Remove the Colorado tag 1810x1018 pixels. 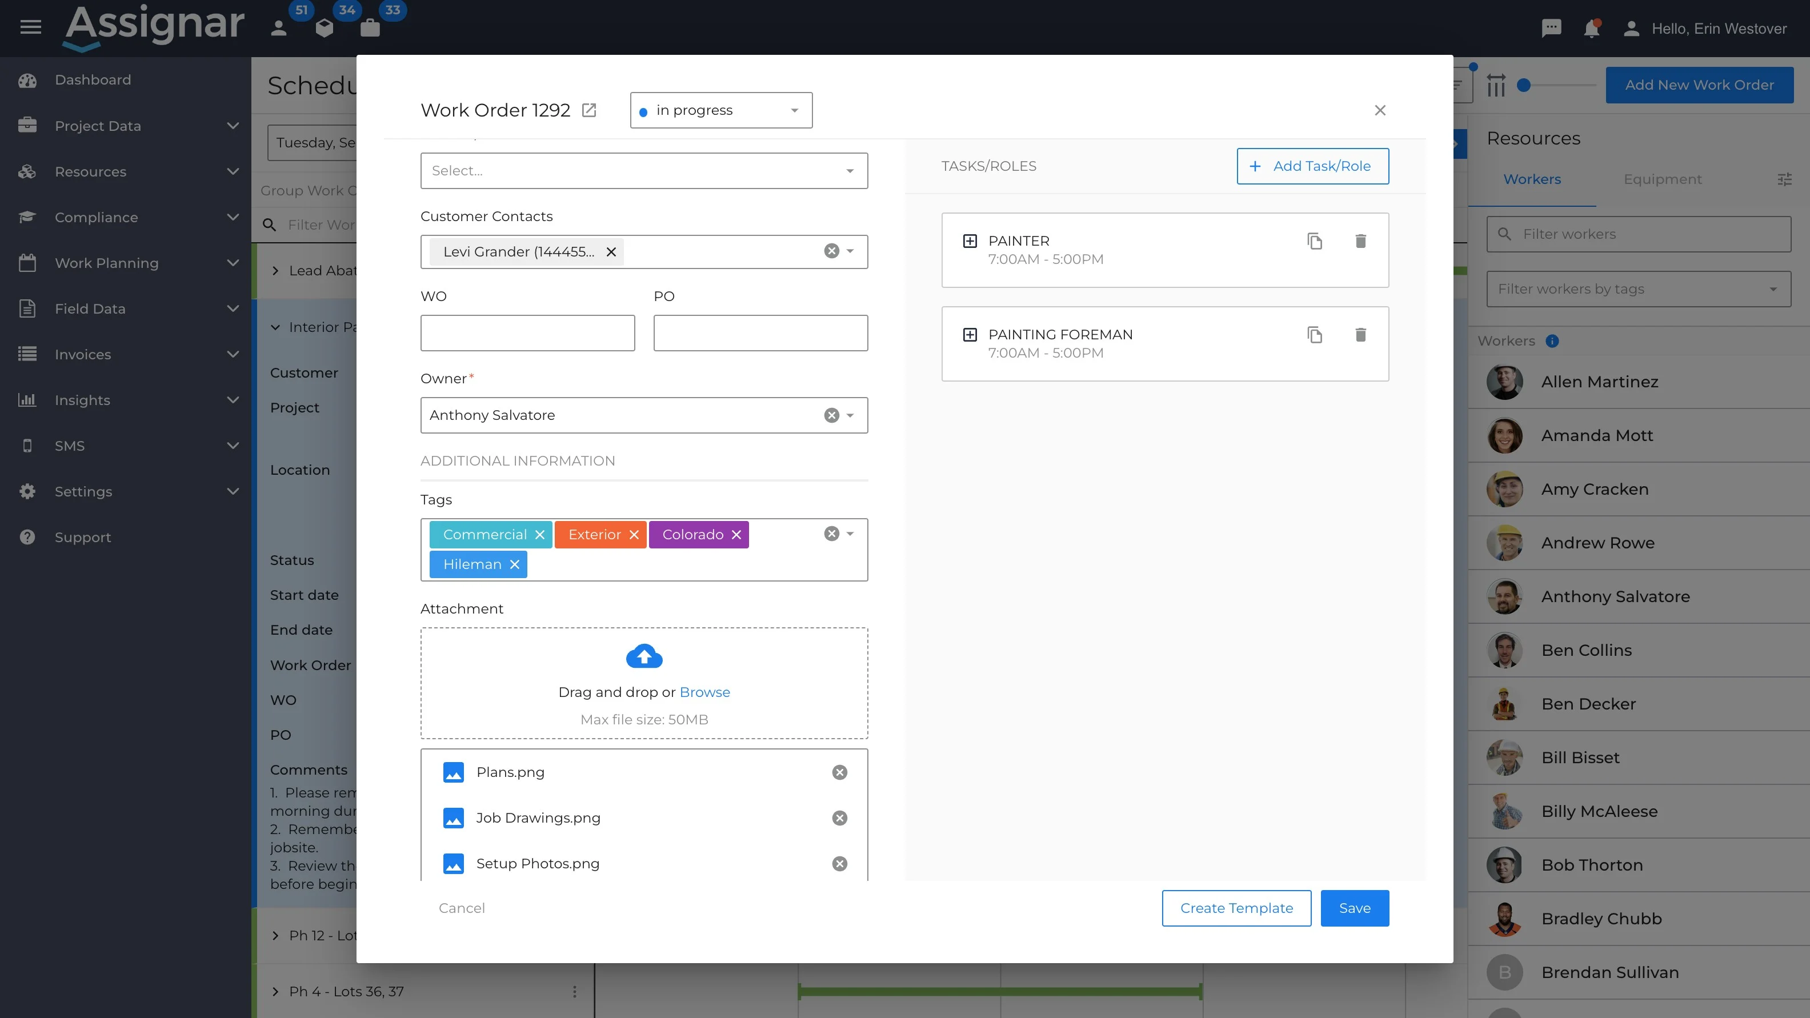(x=736, y=535)
